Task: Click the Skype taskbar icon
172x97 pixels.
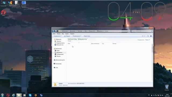Action: 30,95
